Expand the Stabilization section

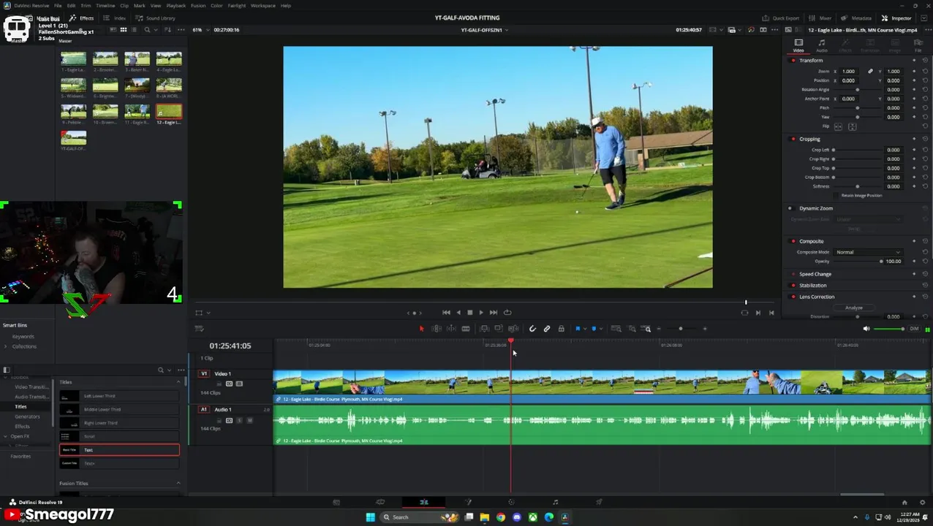click(813, 286)
